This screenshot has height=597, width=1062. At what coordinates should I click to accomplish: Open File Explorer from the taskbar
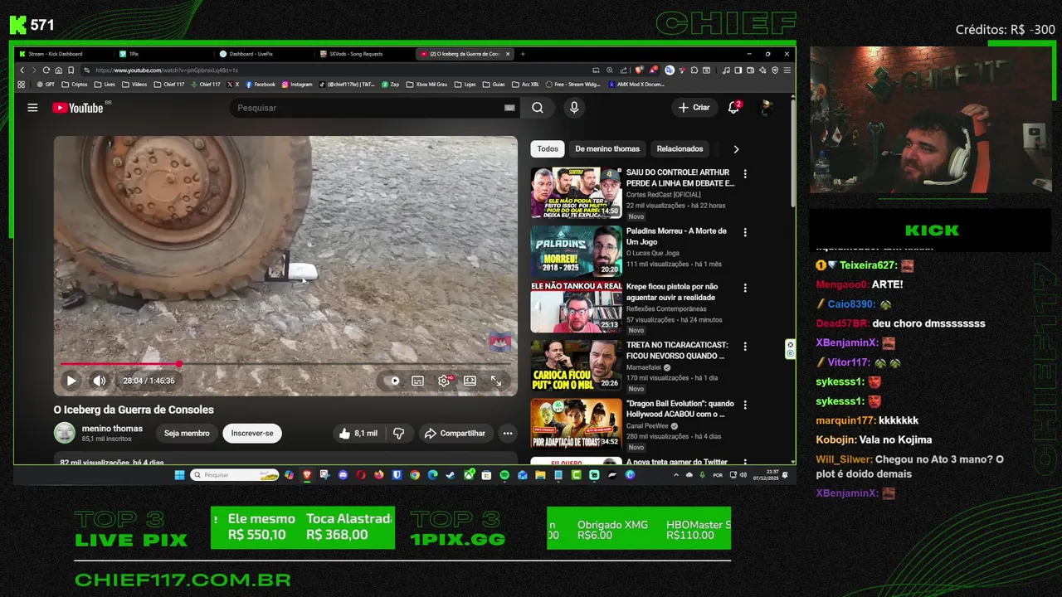[540, 475]
